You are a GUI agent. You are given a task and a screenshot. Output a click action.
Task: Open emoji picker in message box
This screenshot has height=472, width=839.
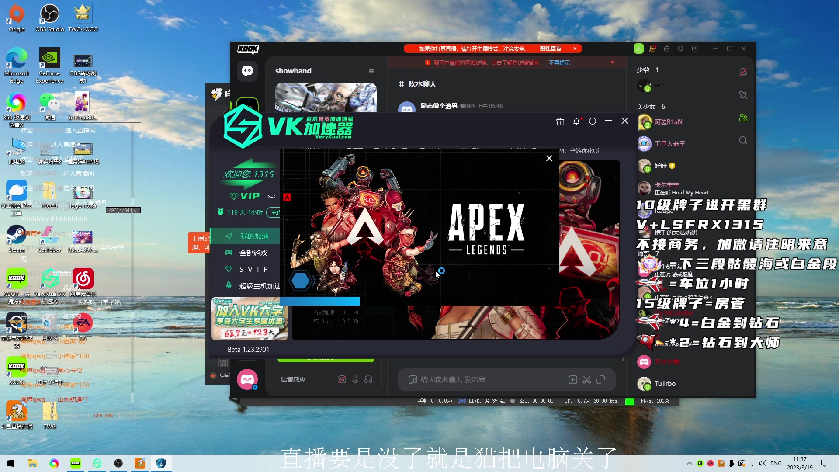tap(413, 380)
